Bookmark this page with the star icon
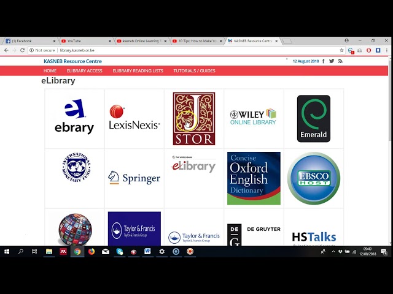The image size is (393, 294). coord(341,50)
